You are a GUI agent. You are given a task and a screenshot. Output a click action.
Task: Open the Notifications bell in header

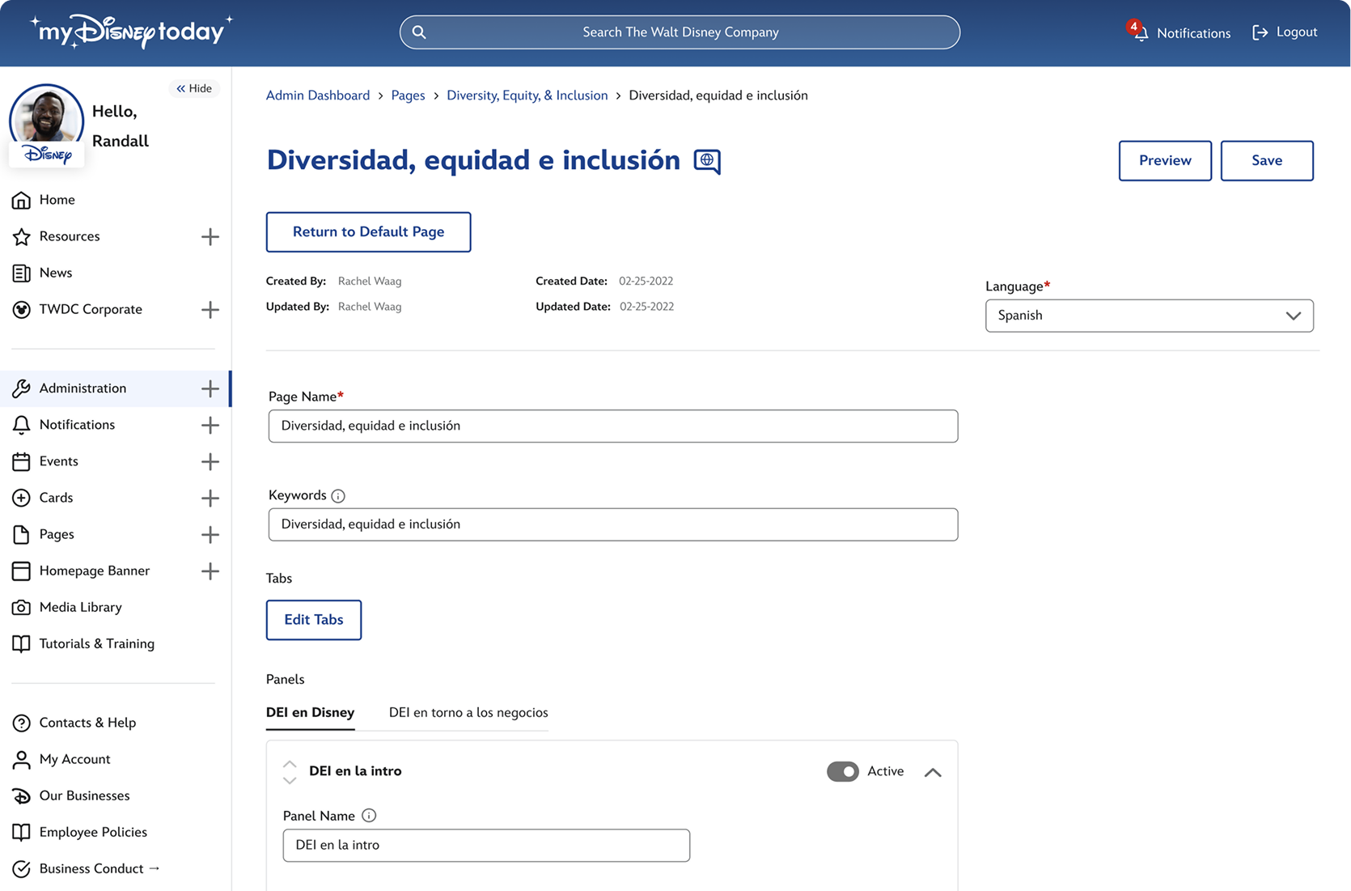1139,32
